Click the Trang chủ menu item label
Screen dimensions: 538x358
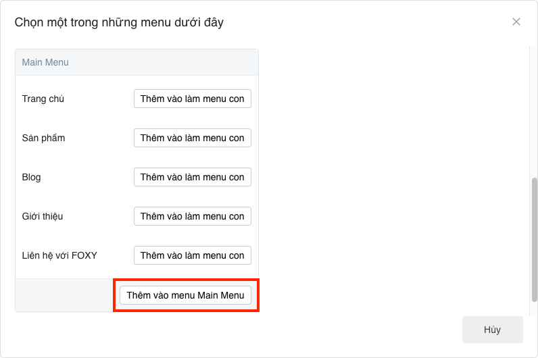coord(43,99)
